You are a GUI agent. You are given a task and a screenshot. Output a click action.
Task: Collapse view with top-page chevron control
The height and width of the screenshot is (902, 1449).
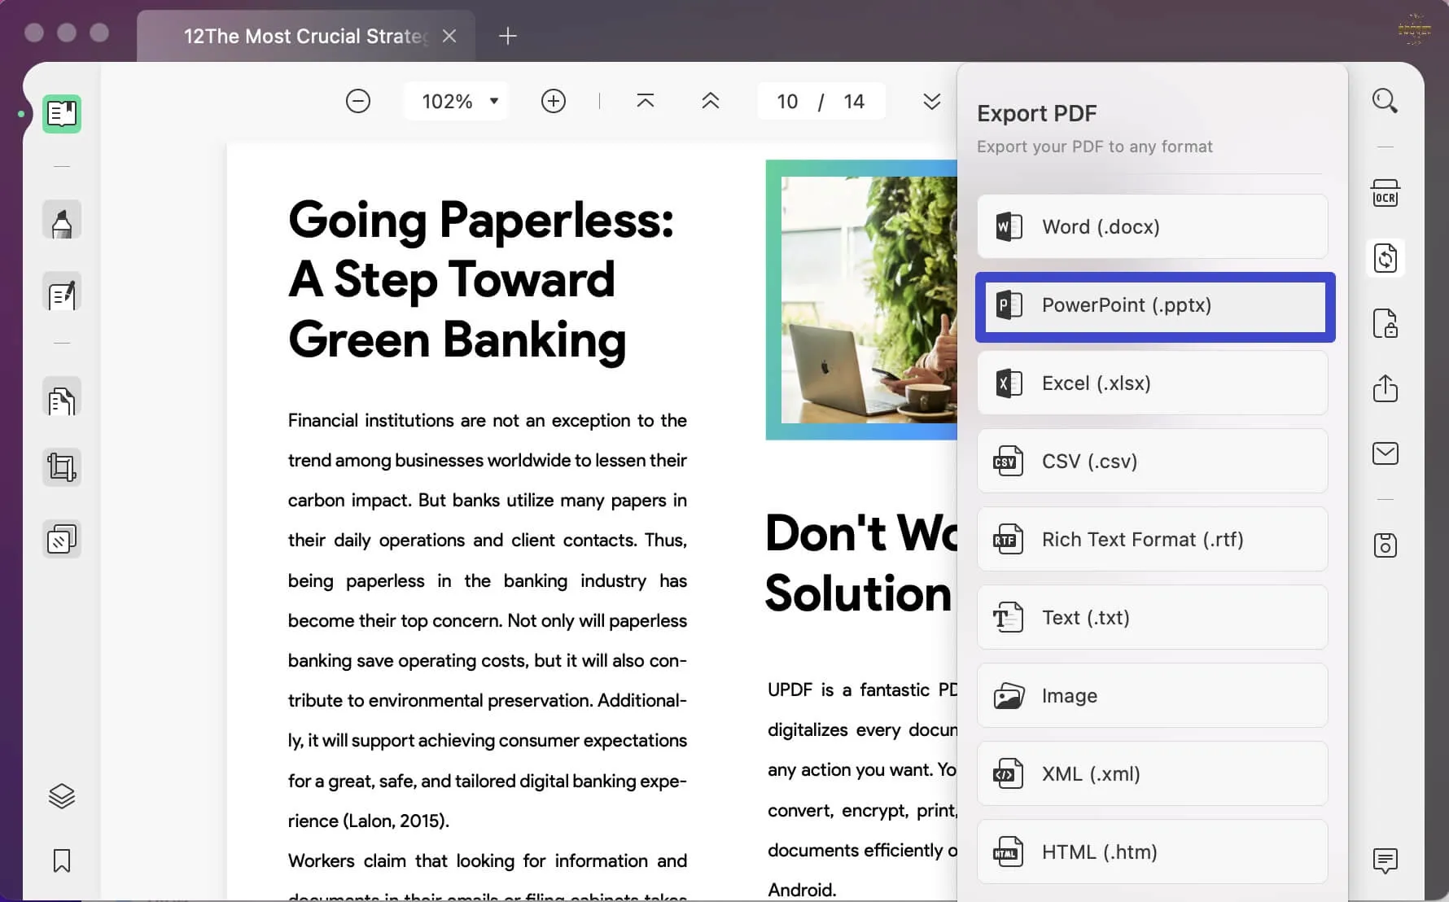pos(645,101)
